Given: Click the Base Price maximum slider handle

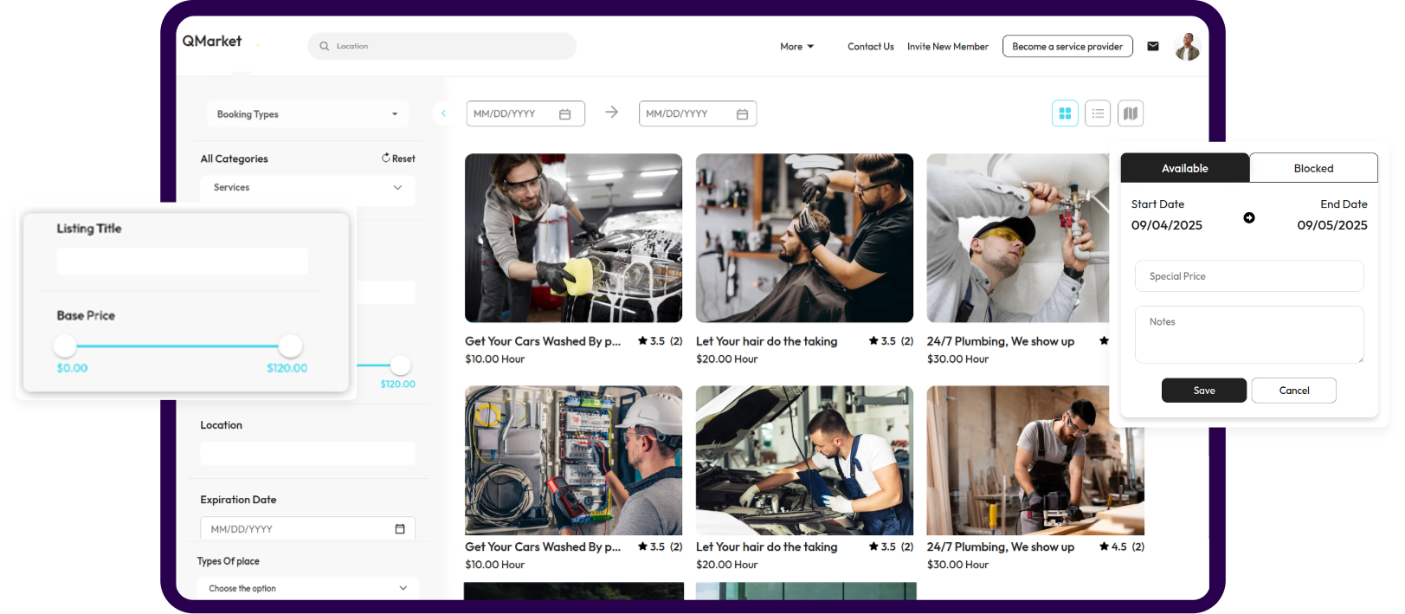Looking at the screenshot, I should (291, 346).
